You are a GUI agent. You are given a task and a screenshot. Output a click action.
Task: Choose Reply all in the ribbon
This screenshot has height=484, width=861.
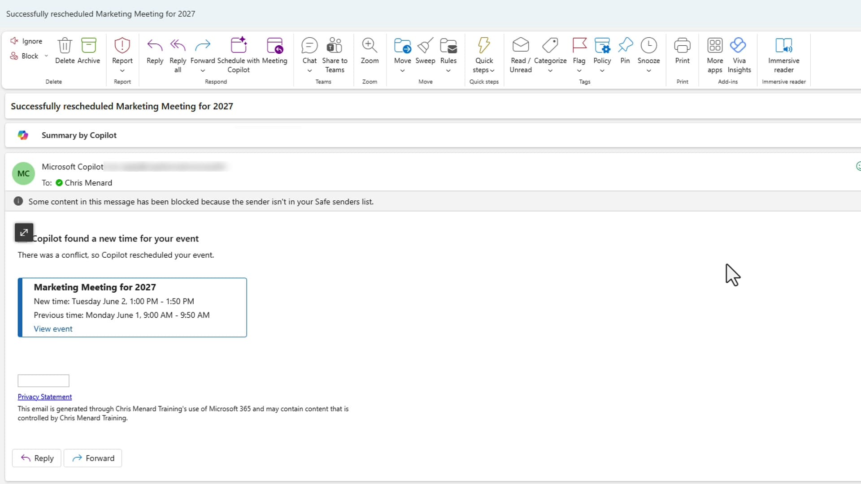click(178, 45)
